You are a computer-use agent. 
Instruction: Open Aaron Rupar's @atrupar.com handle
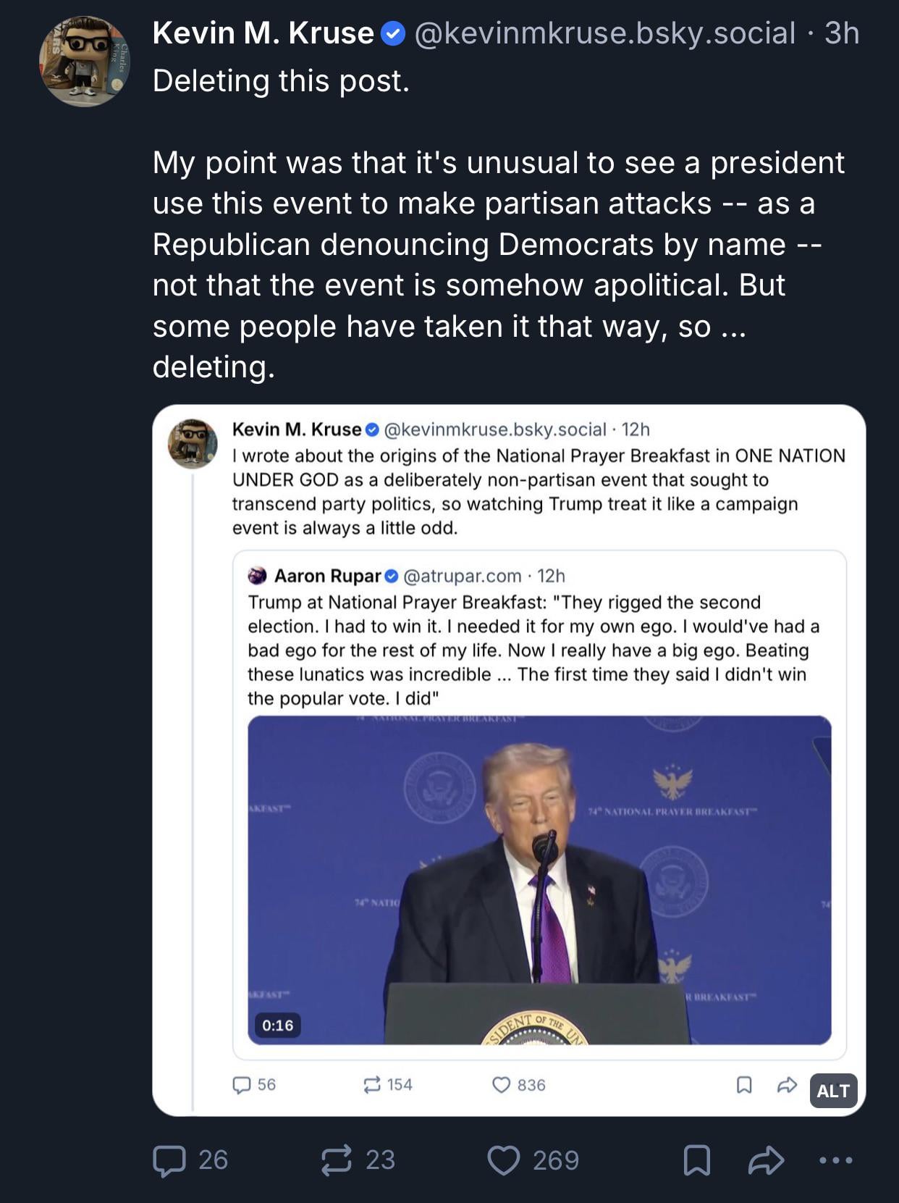(462, 576)
